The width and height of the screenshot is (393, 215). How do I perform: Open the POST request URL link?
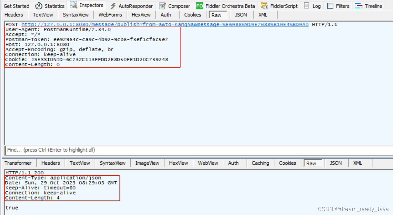click(165, 25)
